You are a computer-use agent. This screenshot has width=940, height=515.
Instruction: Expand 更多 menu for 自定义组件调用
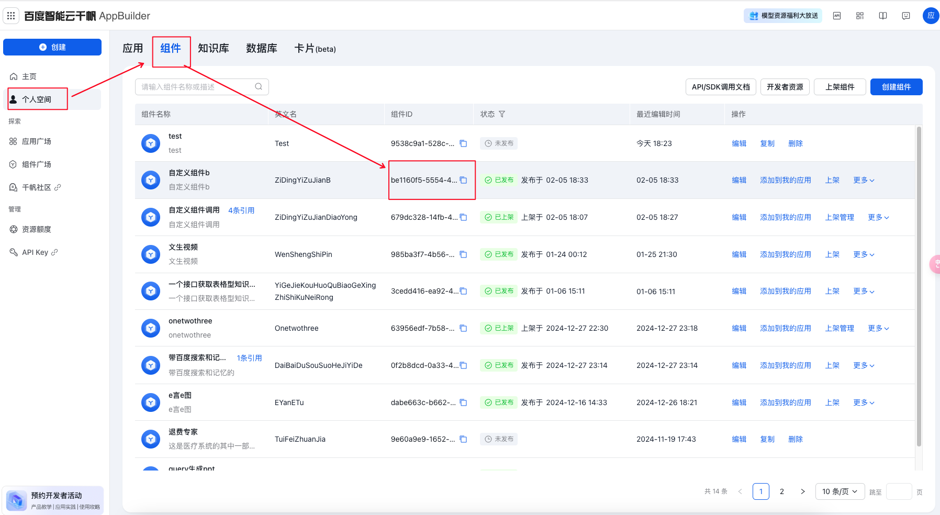[x=878, y=217]
